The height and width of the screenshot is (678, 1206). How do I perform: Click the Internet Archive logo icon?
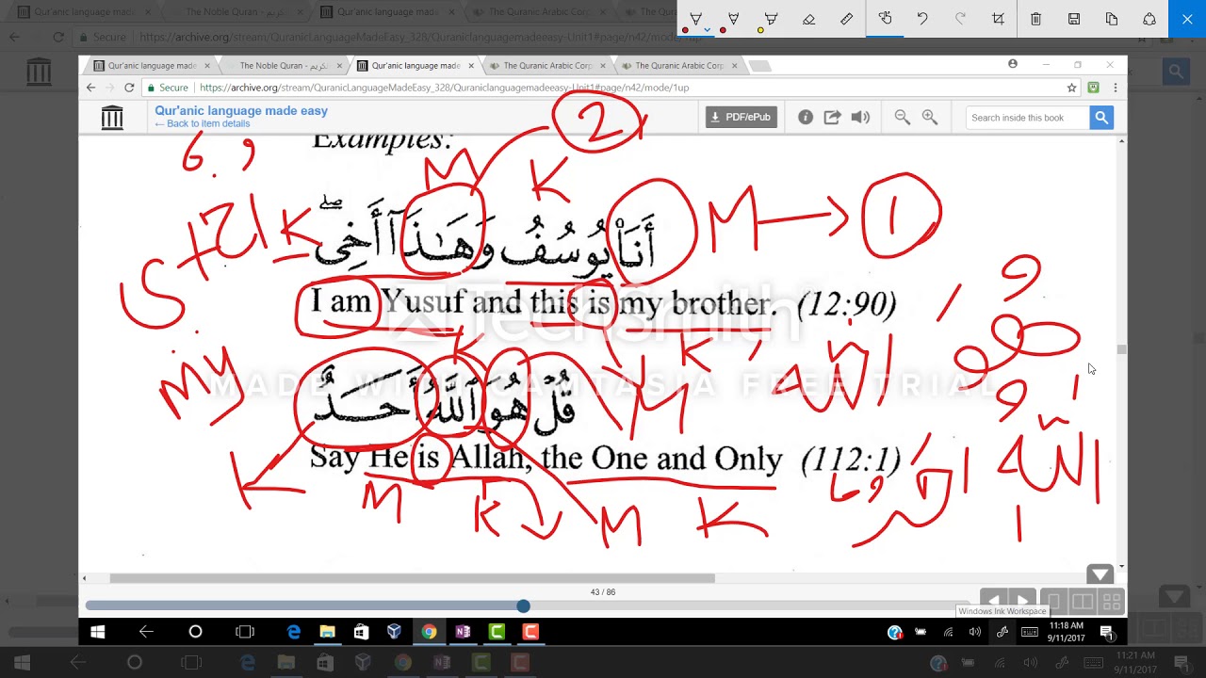(x=112, y=118)
